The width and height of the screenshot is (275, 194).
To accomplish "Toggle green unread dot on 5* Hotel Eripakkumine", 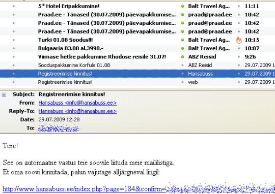I will point(182,6).
